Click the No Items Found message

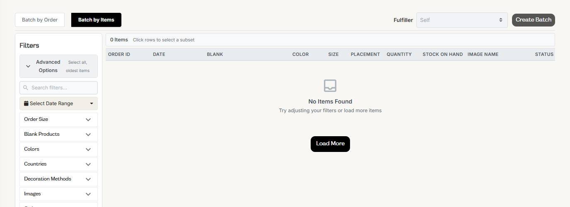[330, 101]
